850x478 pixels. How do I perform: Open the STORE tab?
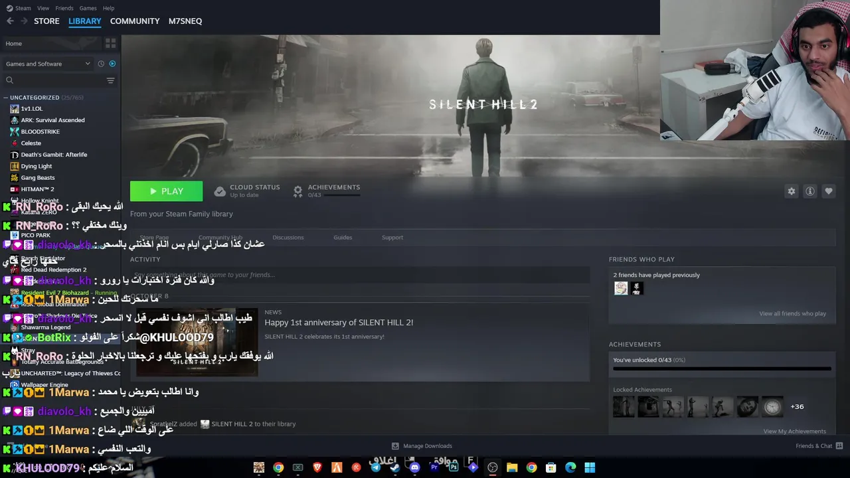46,21
